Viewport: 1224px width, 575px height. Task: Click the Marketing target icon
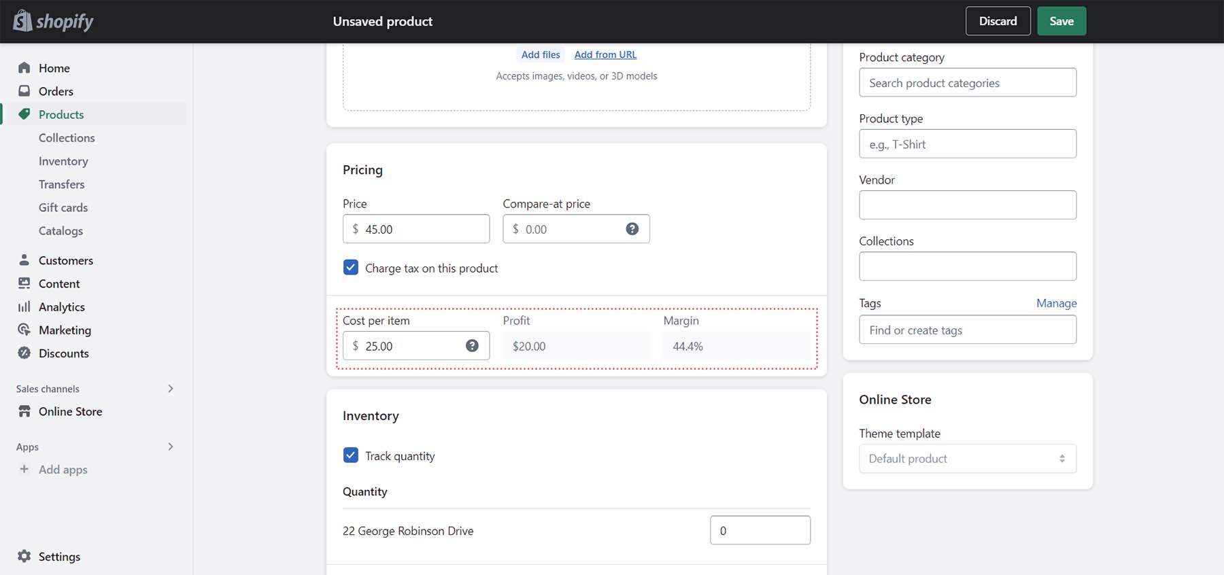click(x=24, y=330)
